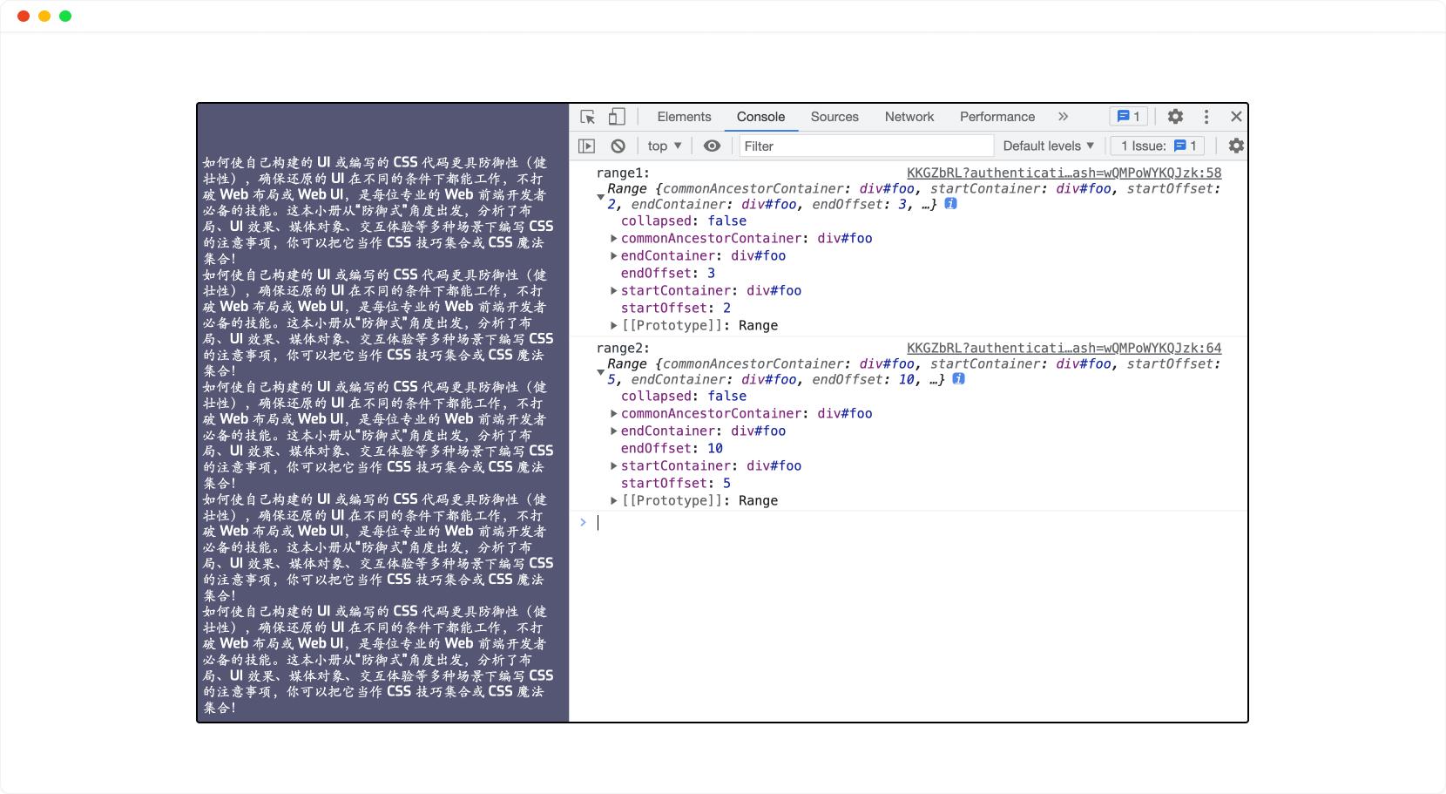Expand range2 [[Prototype]] Range
The width and height of the screenshot is (1446, 794).
point(614,501)
